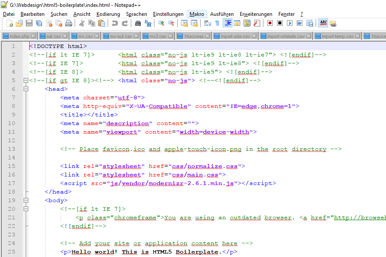Play back the recorded macro
Screen dimensions: 386x257
pos(290,24)
